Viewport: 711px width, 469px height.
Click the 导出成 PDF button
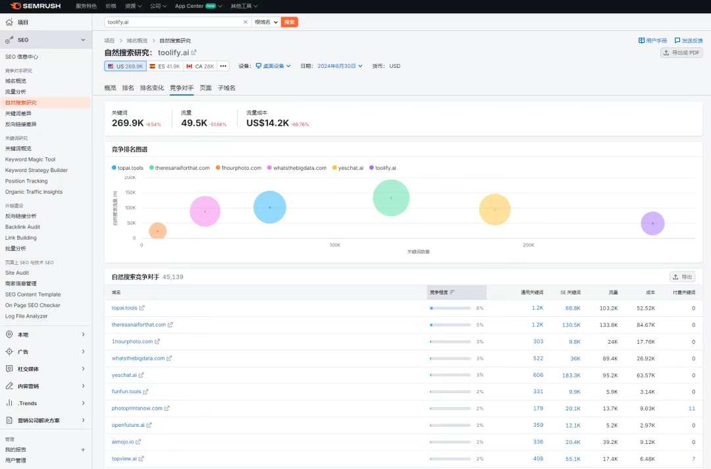coord(681,53)
